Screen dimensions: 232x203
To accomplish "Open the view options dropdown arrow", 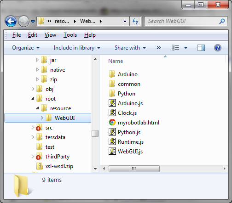I will pyautogui.click(x=186, y=48).
